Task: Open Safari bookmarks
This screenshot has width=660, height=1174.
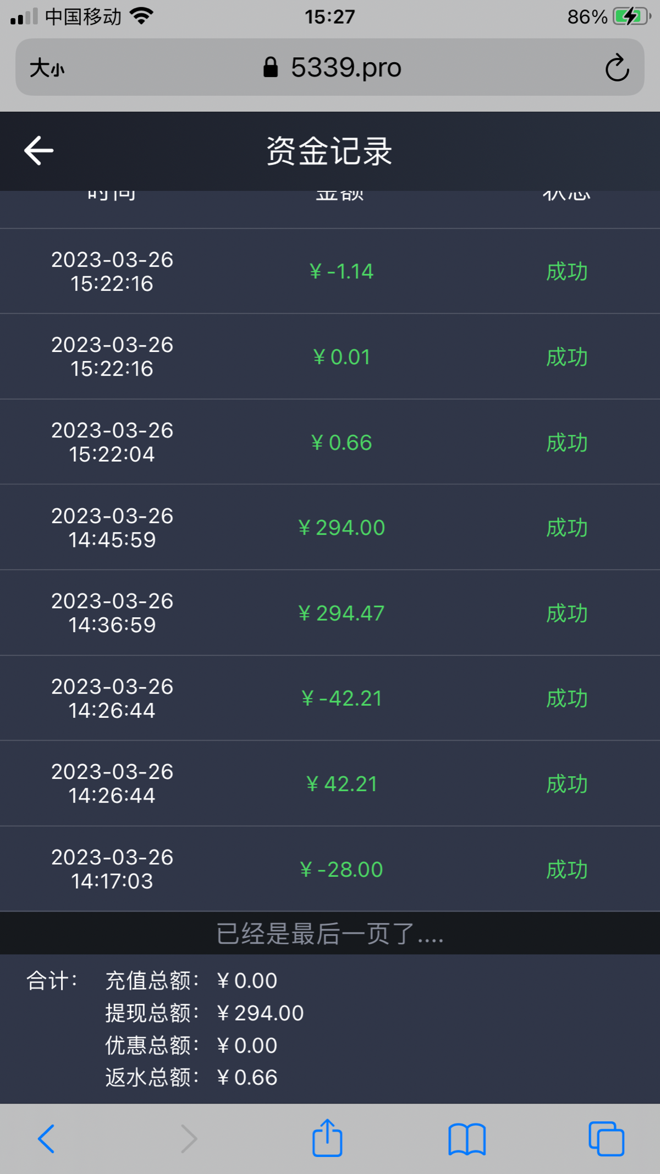Action: click(466, 1139)
